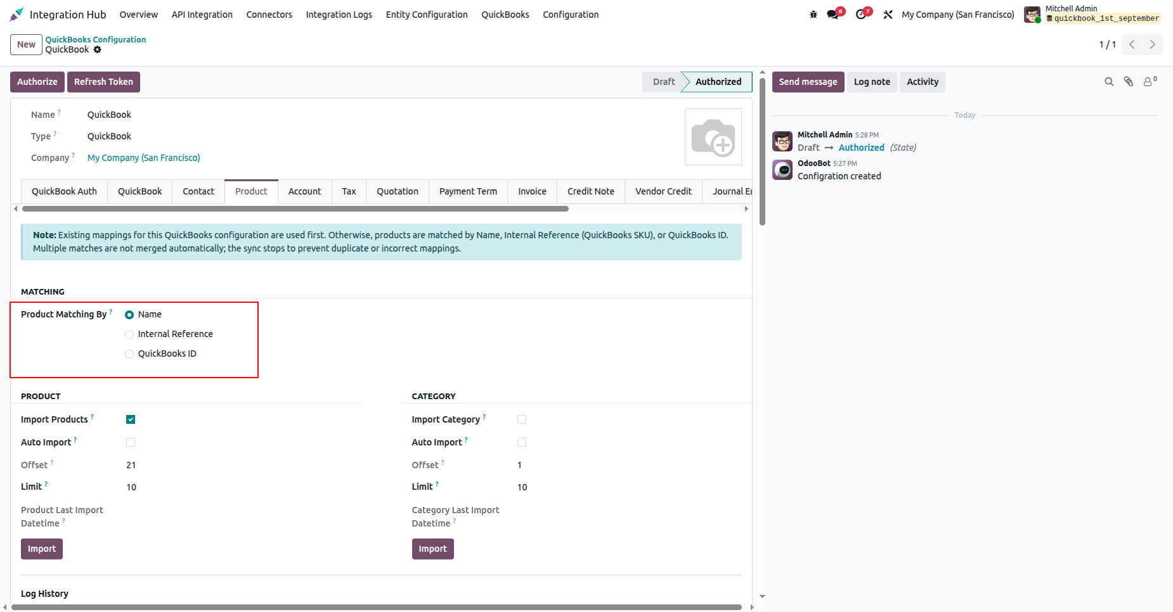Select the QuickBooks ID radio option

(129, 354)
